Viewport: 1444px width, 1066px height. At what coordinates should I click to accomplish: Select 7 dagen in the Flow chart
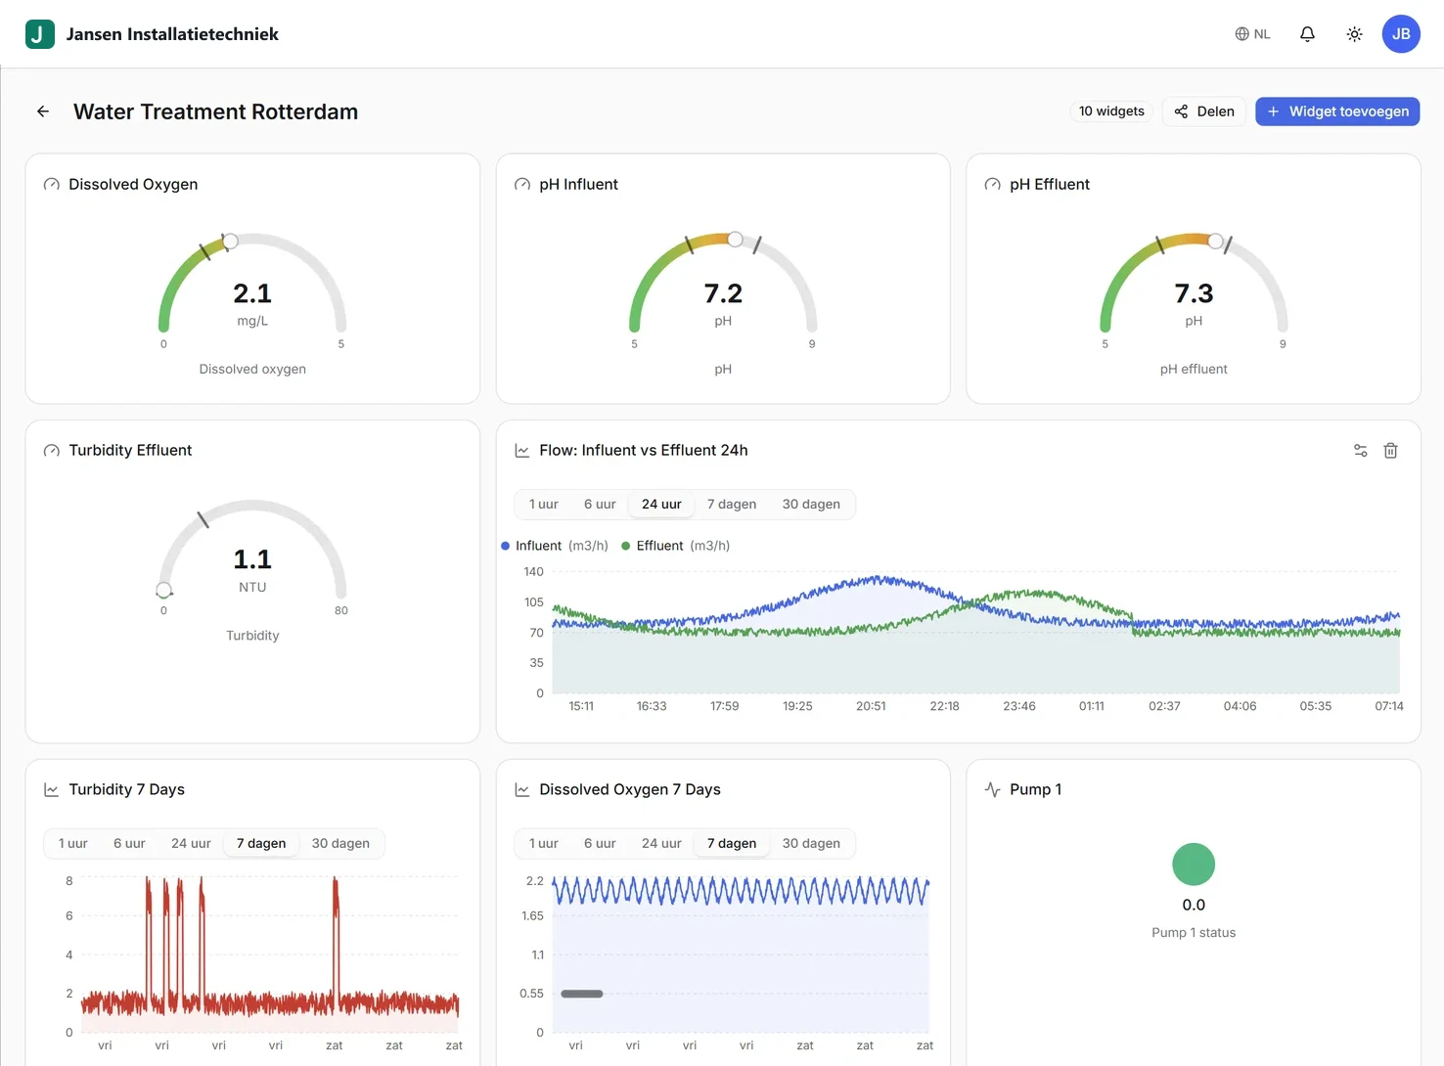pyautogui.click(x=732, y=505)
